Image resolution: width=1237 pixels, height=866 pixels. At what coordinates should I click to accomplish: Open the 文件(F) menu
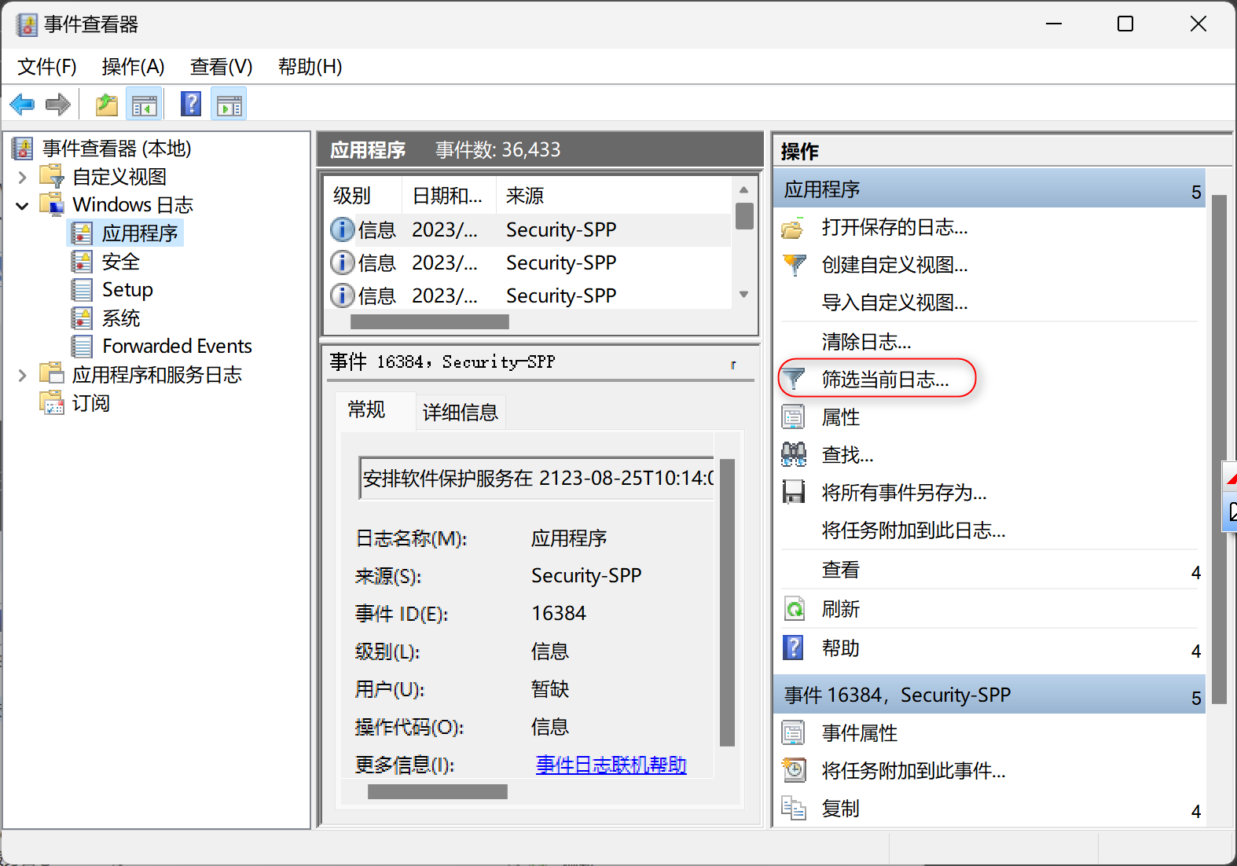click(47, 67)
